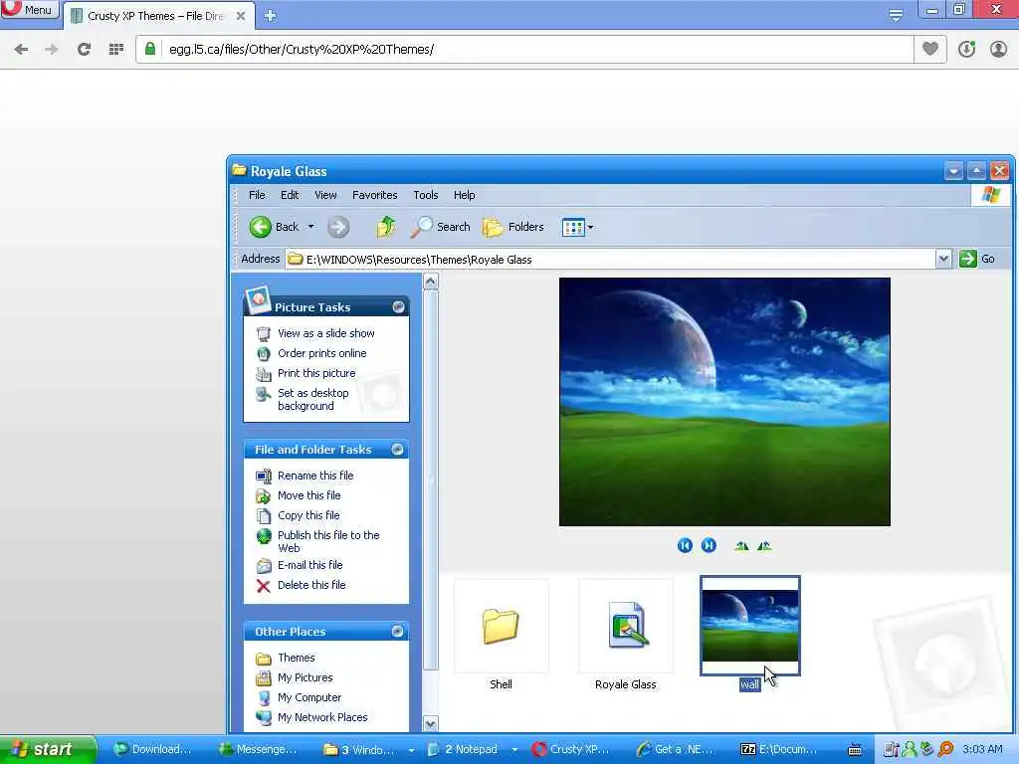Click the large picture preview

(724, 402)
